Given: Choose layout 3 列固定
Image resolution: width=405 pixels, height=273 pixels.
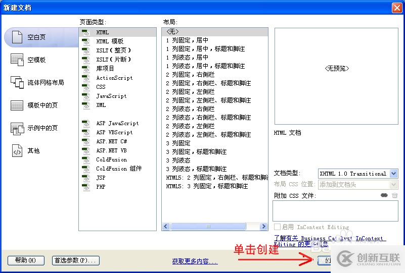Looking at the screenshot, I should pos(215,143).
